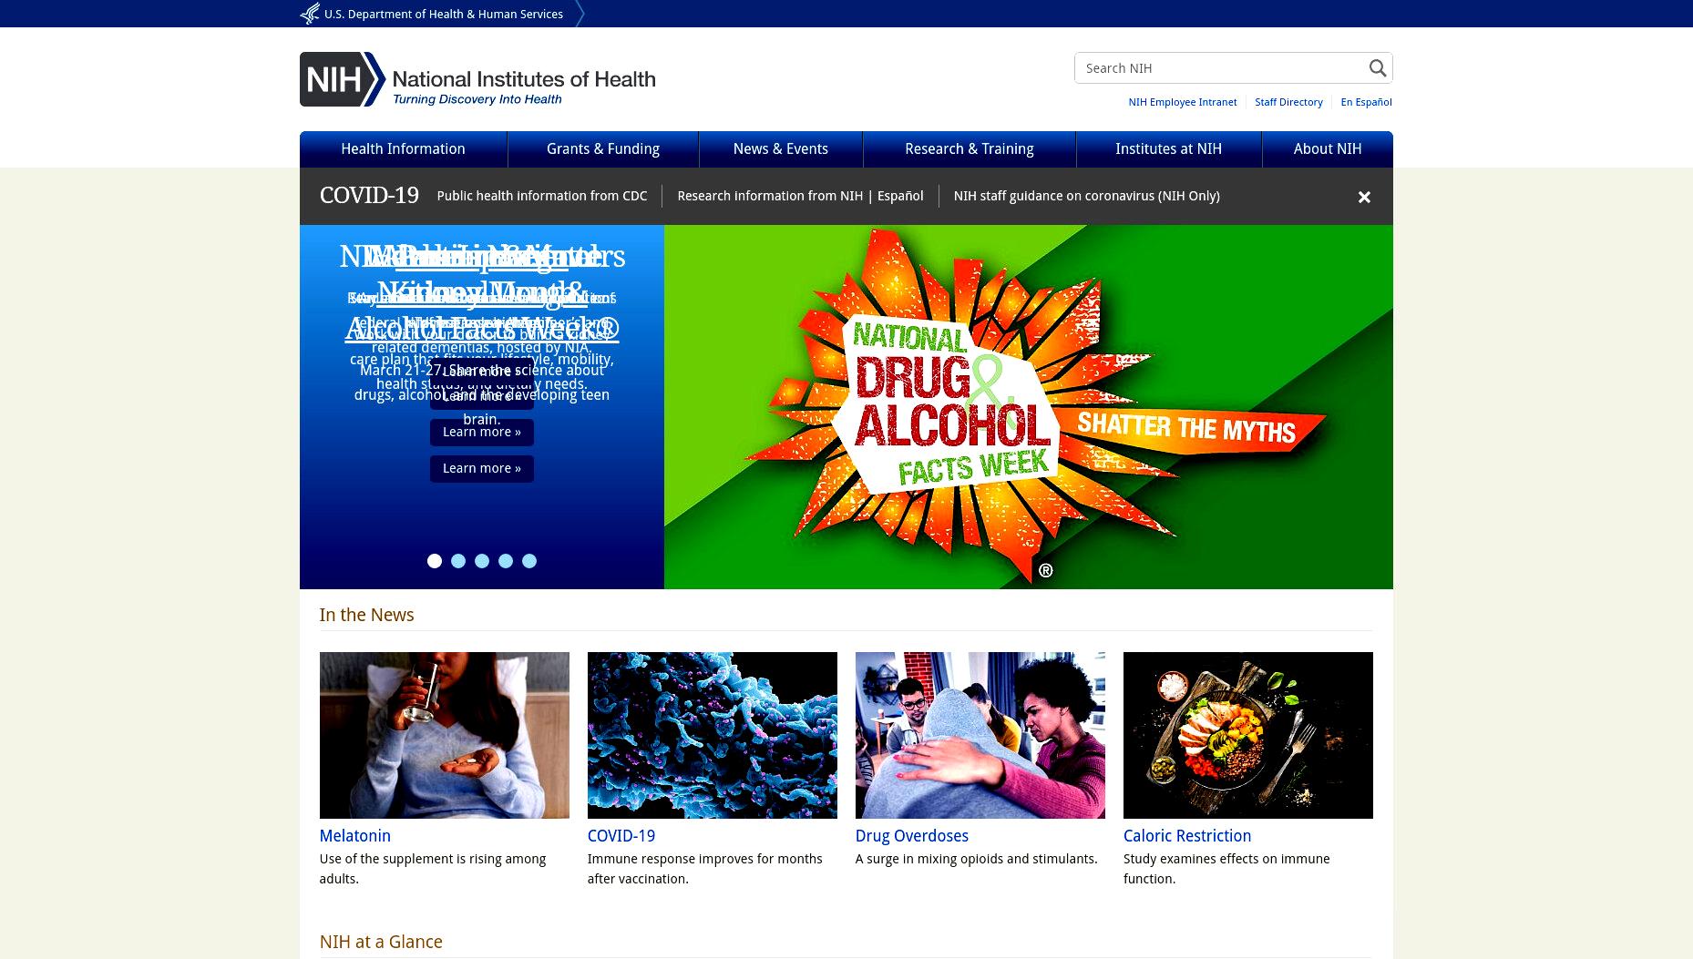Click the COVID-19 banner title
Viewport: 1693px width, 959px height.
[x=369, y=196]
